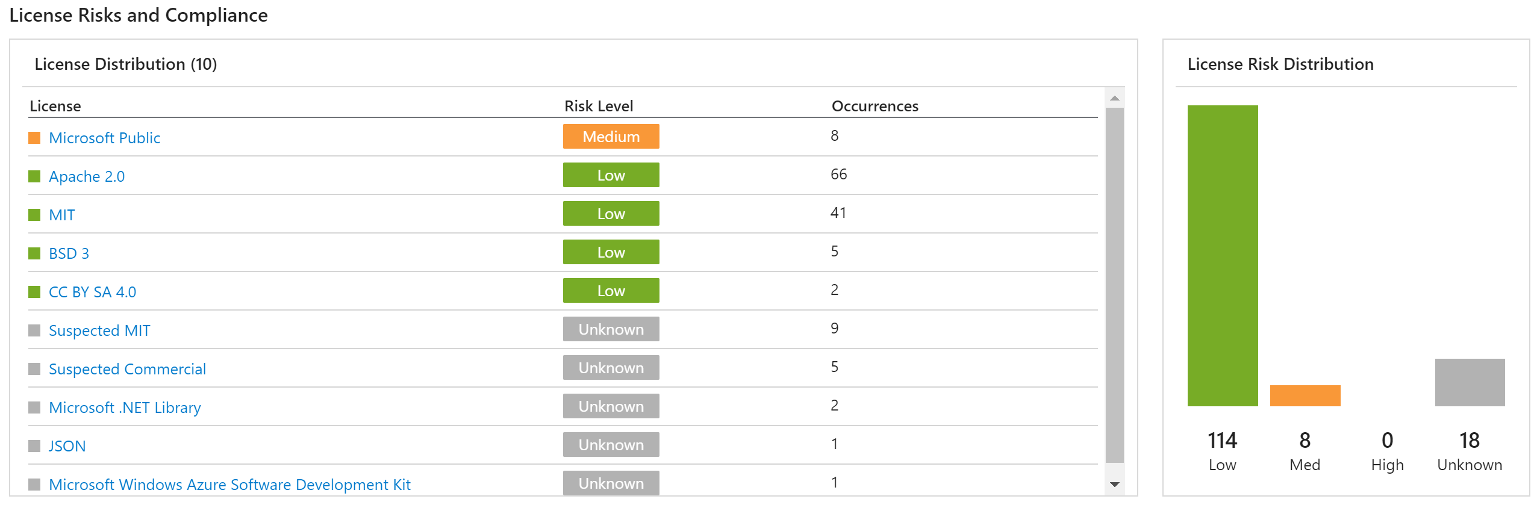
Task: Open the MIT license link
Action: coord(62,215)
